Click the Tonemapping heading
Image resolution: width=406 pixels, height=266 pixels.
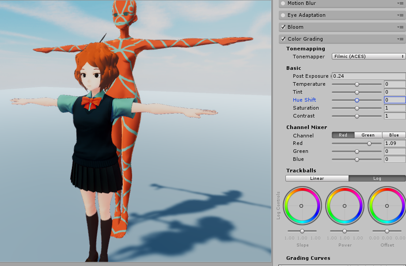pos(306,49)
